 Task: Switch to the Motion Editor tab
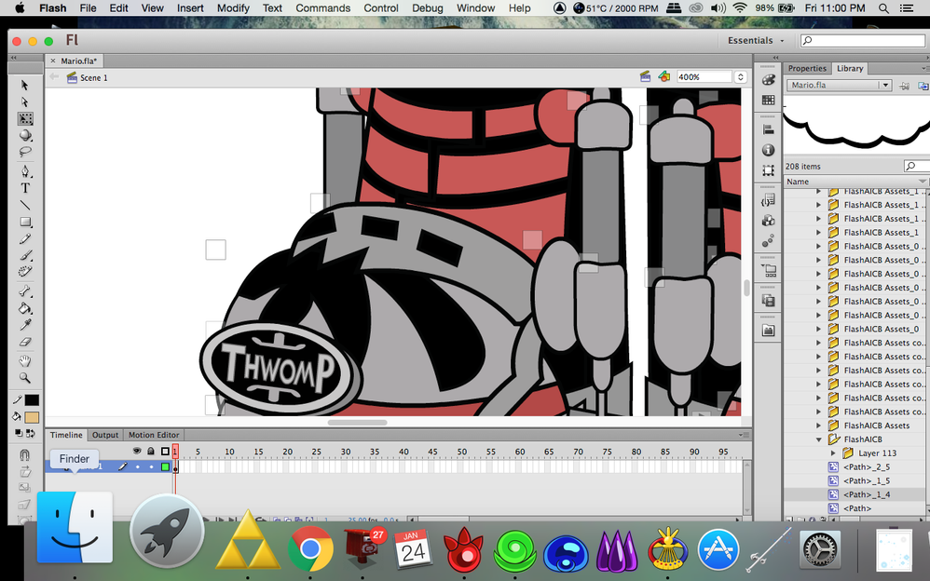tap(154, 435)
